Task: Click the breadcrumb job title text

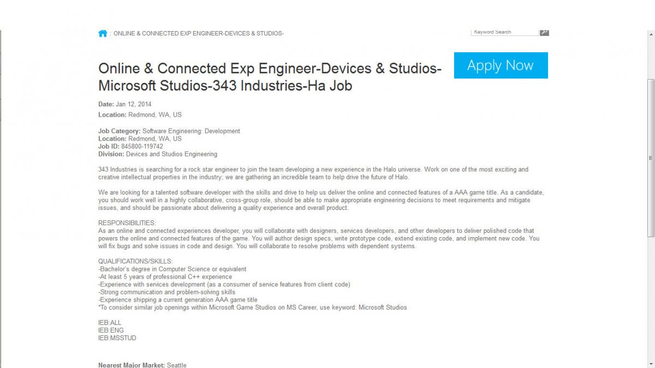Action: pos(199,34)
